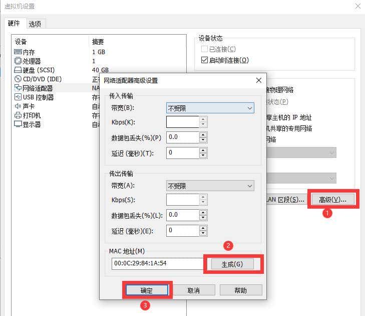365x316 pixels.
Task: Select the 显示器 display icon
Action: tap(18, 124)
